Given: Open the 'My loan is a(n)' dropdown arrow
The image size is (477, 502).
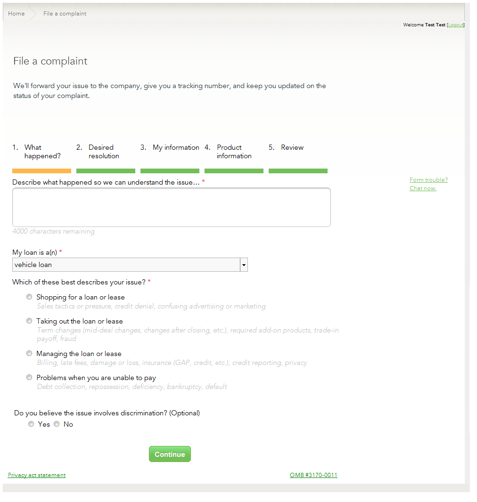Looking at the screenshot, I should [x=244, y=265].
